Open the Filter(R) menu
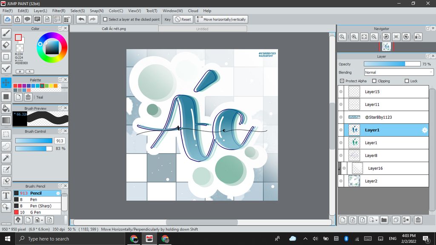This screenshot has width=436, height=245. tap(59, 11)
